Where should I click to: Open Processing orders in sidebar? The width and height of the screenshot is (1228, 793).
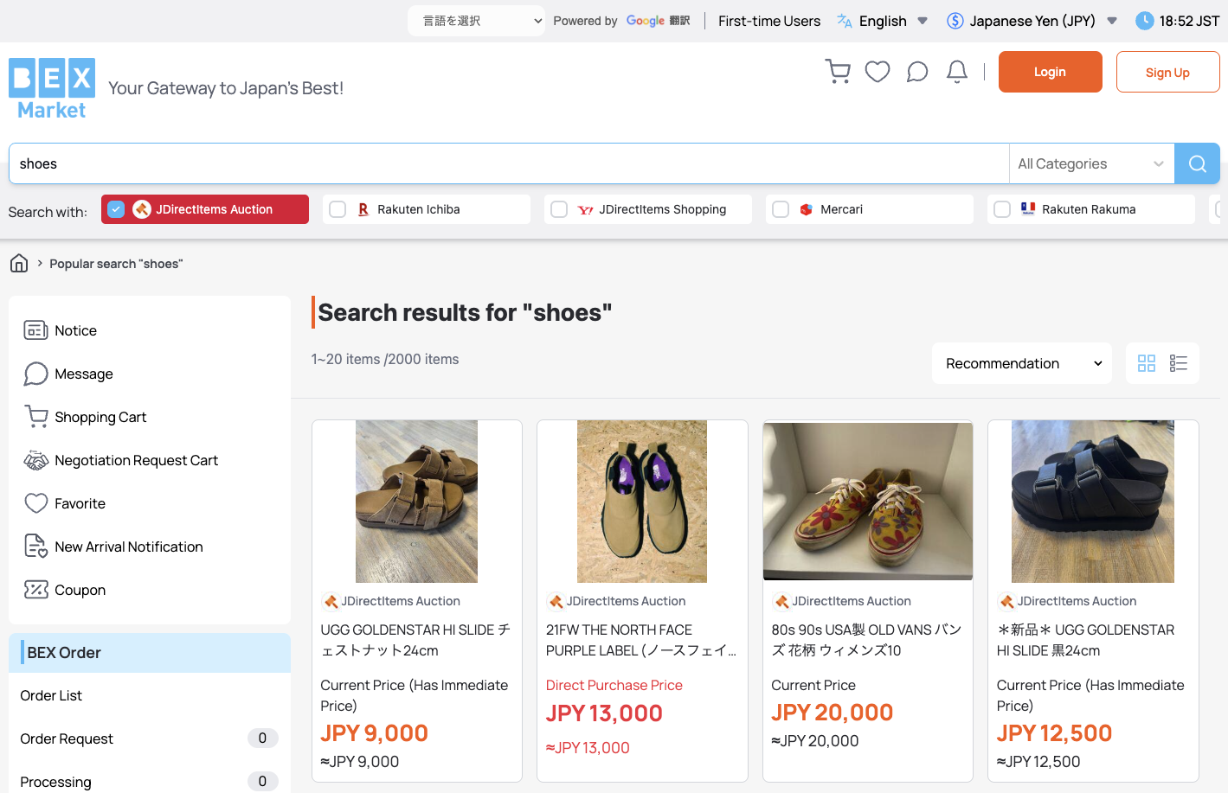(x=55, y=782)
